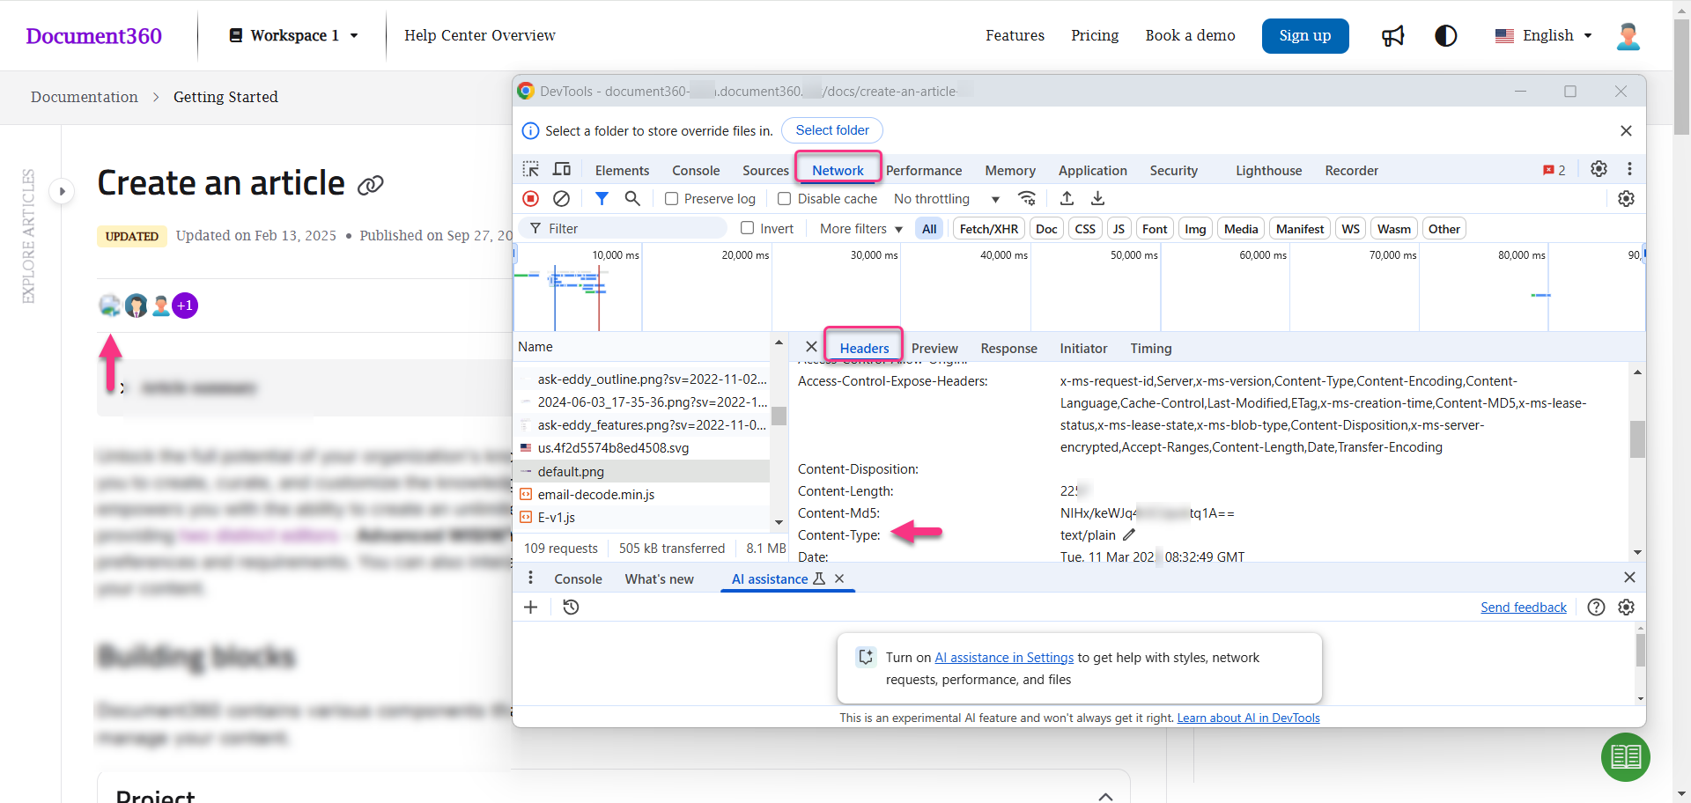1691x803 pixels.
Task: Open the knowledge base floating book icon
Action: tap(1625, 756)
